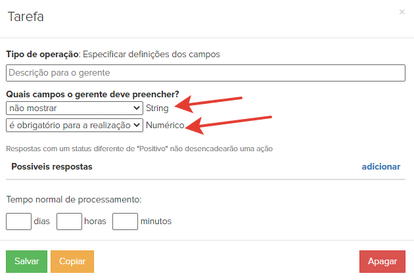414x280 pixels.
Task: Click the 'String' field label
Action: tap(157, 108)
